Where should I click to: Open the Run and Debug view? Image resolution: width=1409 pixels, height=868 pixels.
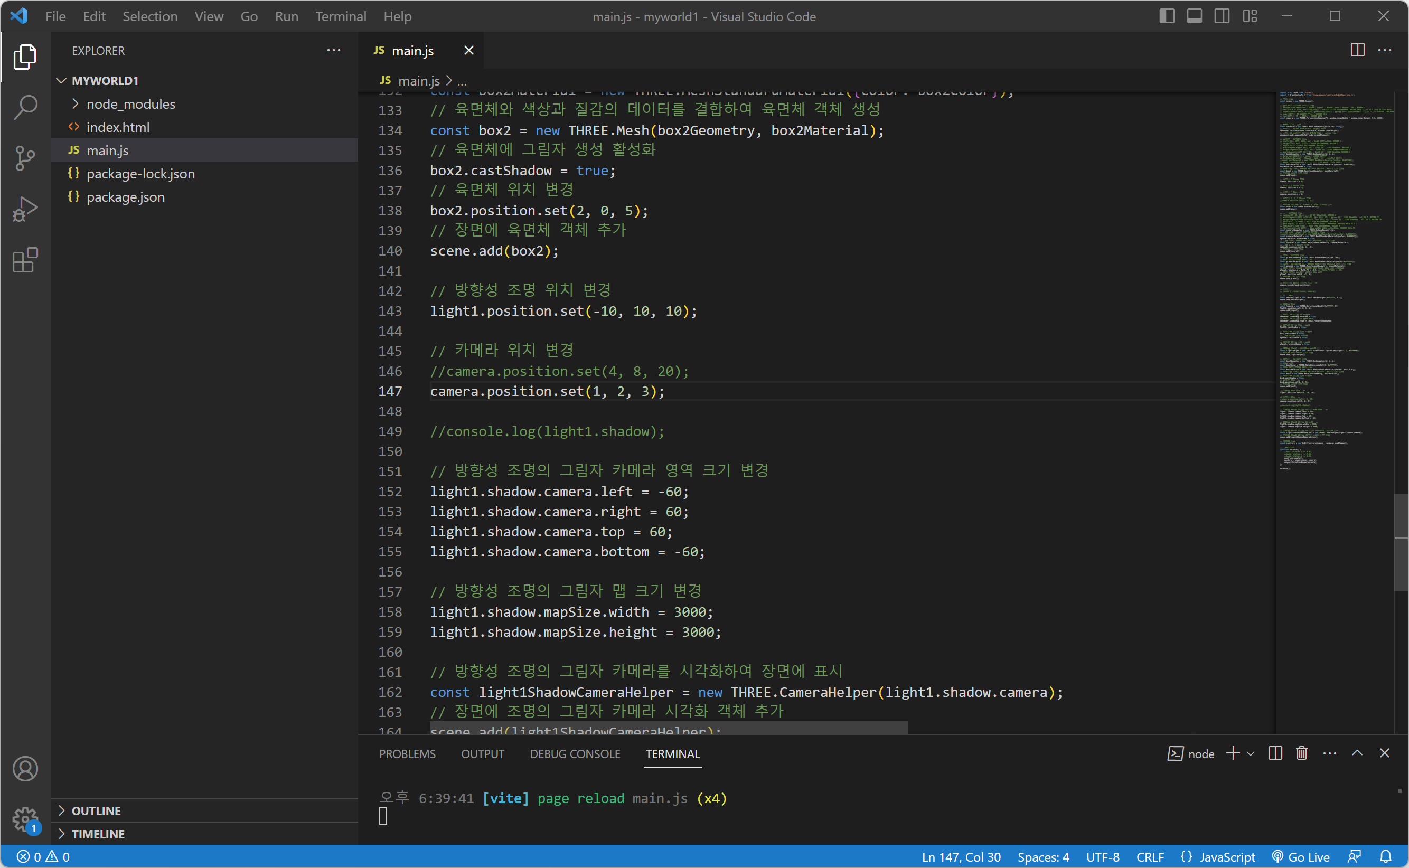click(x=25, y=209)
